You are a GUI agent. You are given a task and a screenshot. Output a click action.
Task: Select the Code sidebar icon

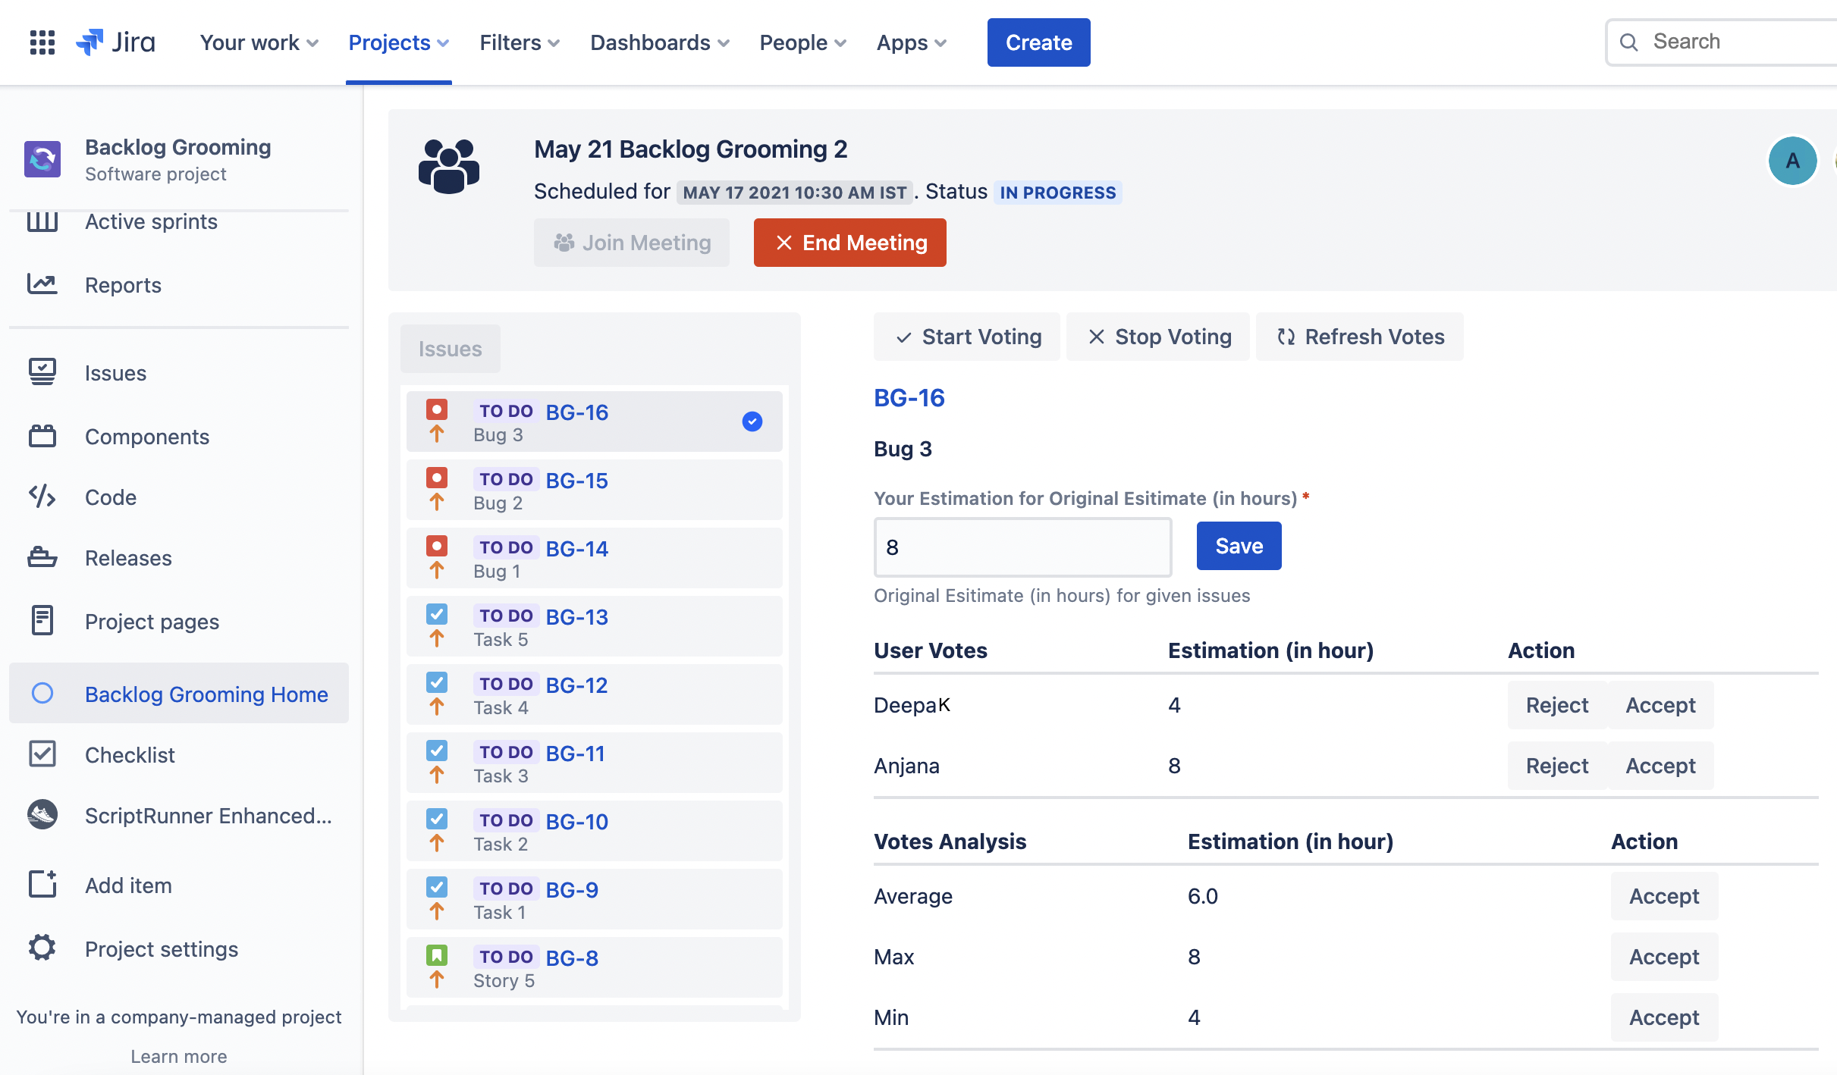pos(42,497)
